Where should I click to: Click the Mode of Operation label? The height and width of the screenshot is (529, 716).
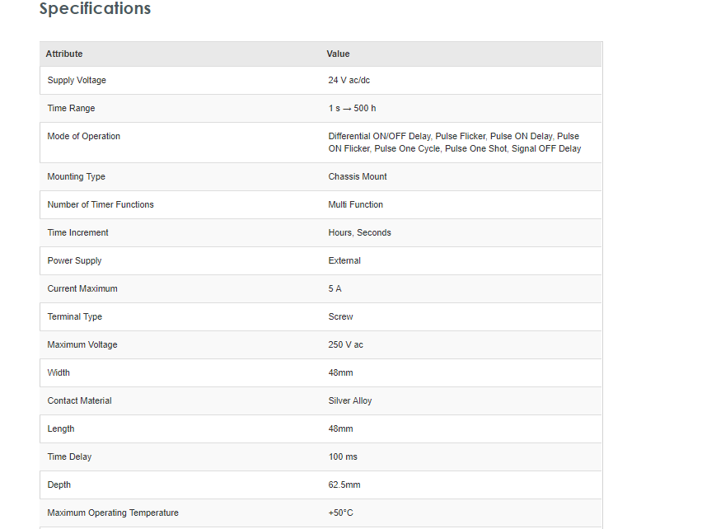tap(84, 137)
